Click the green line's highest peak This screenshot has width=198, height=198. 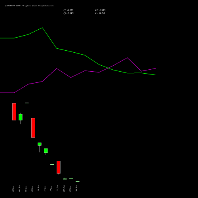(42, 28)
